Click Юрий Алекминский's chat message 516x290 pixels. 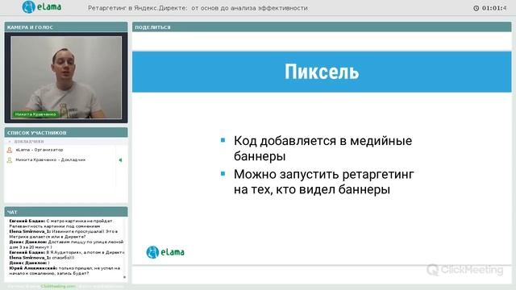click(x=64, y=271)
